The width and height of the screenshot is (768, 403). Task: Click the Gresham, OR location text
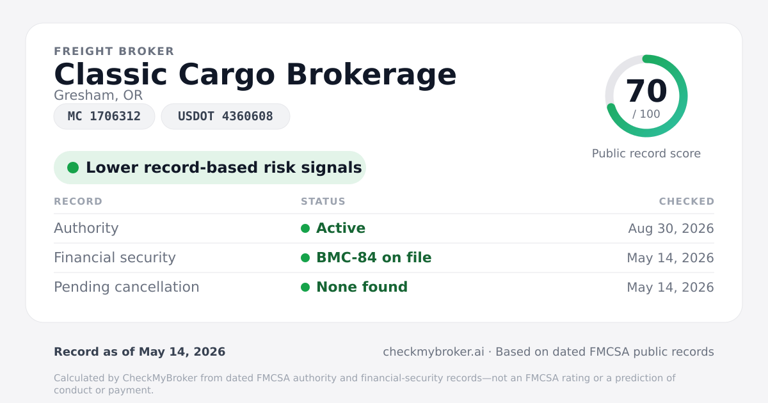click(x=98, y=95)
